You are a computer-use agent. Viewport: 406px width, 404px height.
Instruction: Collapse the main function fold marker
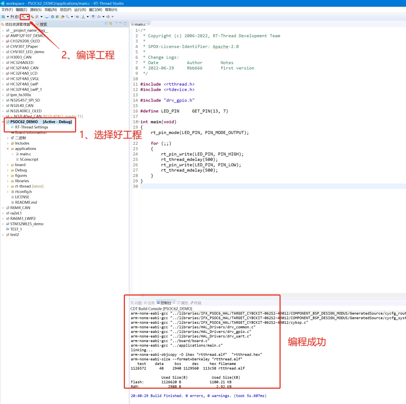[139, 122]
